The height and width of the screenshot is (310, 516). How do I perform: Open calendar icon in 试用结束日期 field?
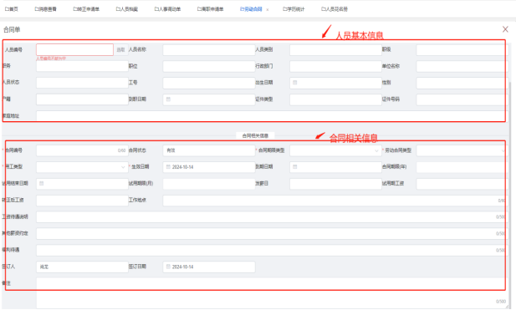(x=42, y=183)
